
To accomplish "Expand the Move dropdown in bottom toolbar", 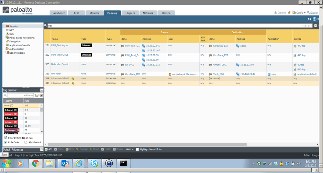I will tap(129, 149).
